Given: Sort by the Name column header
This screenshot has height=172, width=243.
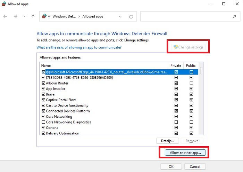Looking at the screenshot, I should (x=104, y=65).
